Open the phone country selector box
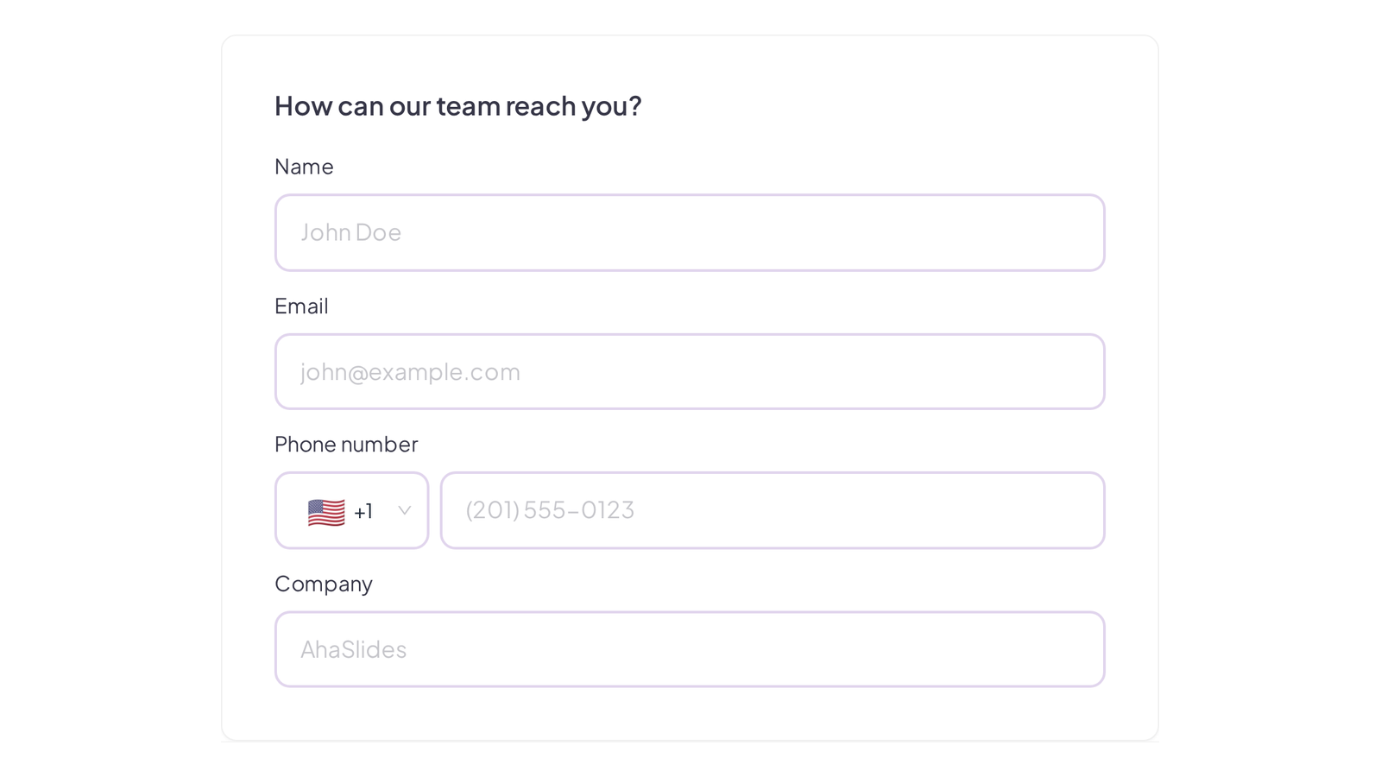The height and width of the screenshot is (777, 1381). tap(352, 510)
